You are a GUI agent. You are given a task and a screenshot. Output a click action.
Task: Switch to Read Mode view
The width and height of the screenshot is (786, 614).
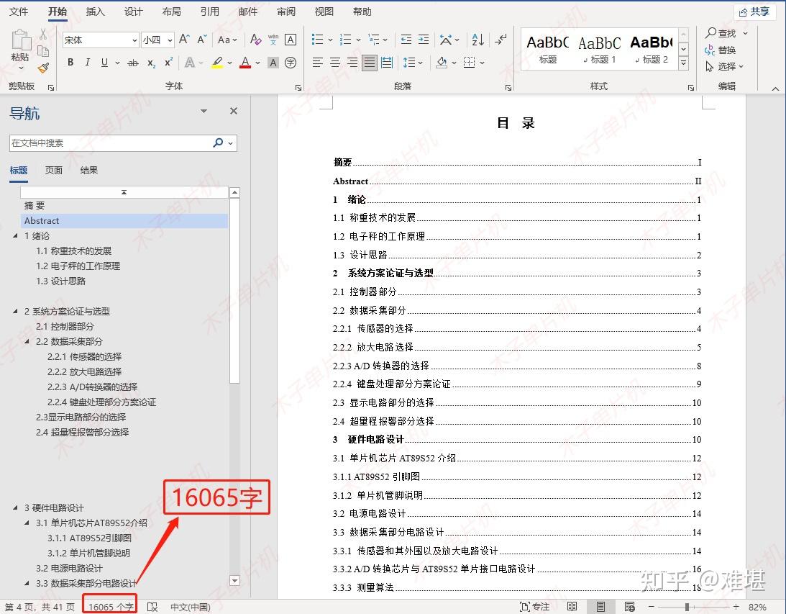tap(572, 607)
